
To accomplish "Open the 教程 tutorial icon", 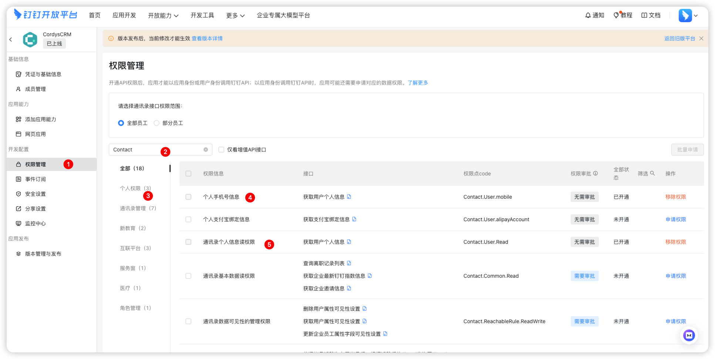I will (622, 15).
